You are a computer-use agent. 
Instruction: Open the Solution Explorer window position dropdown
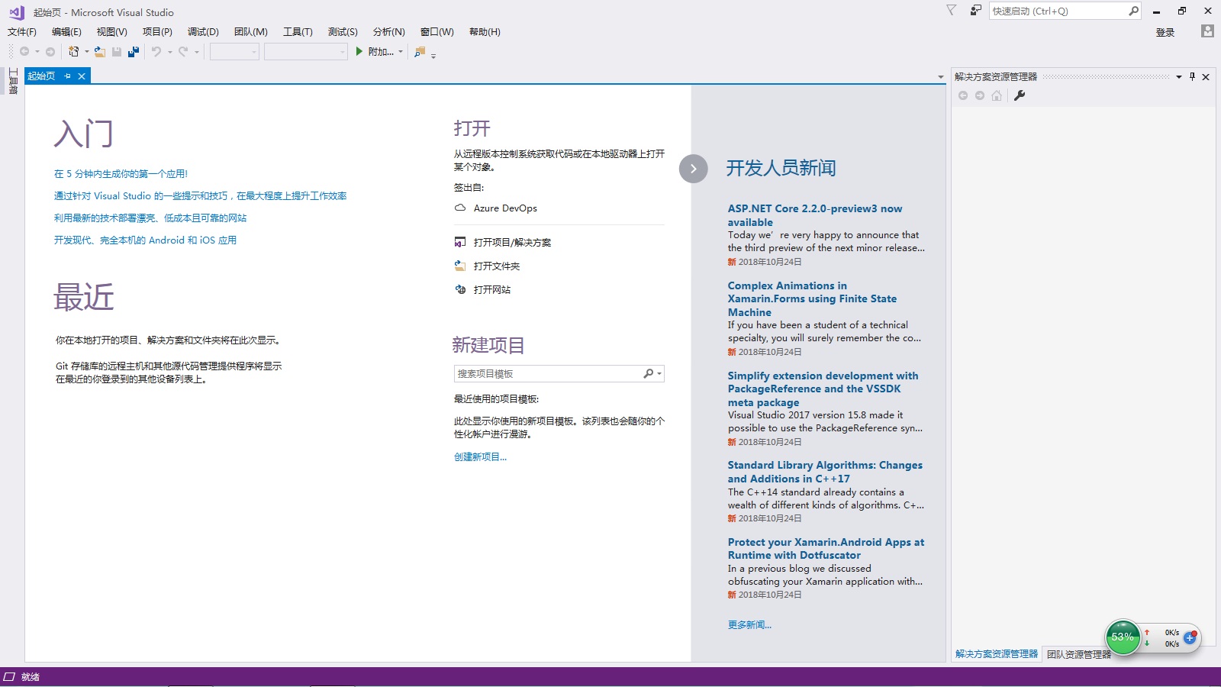[1178, 76]
